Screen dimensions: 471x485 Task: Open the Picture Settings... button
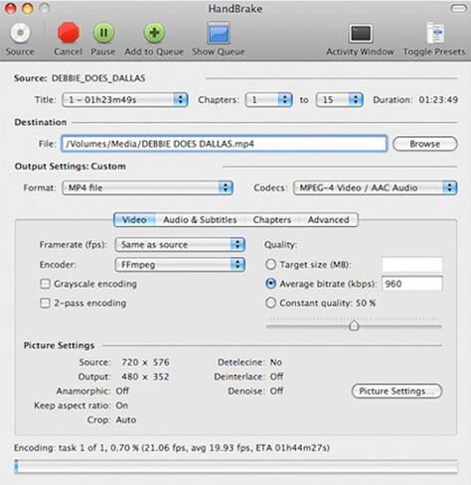point(396,391)
